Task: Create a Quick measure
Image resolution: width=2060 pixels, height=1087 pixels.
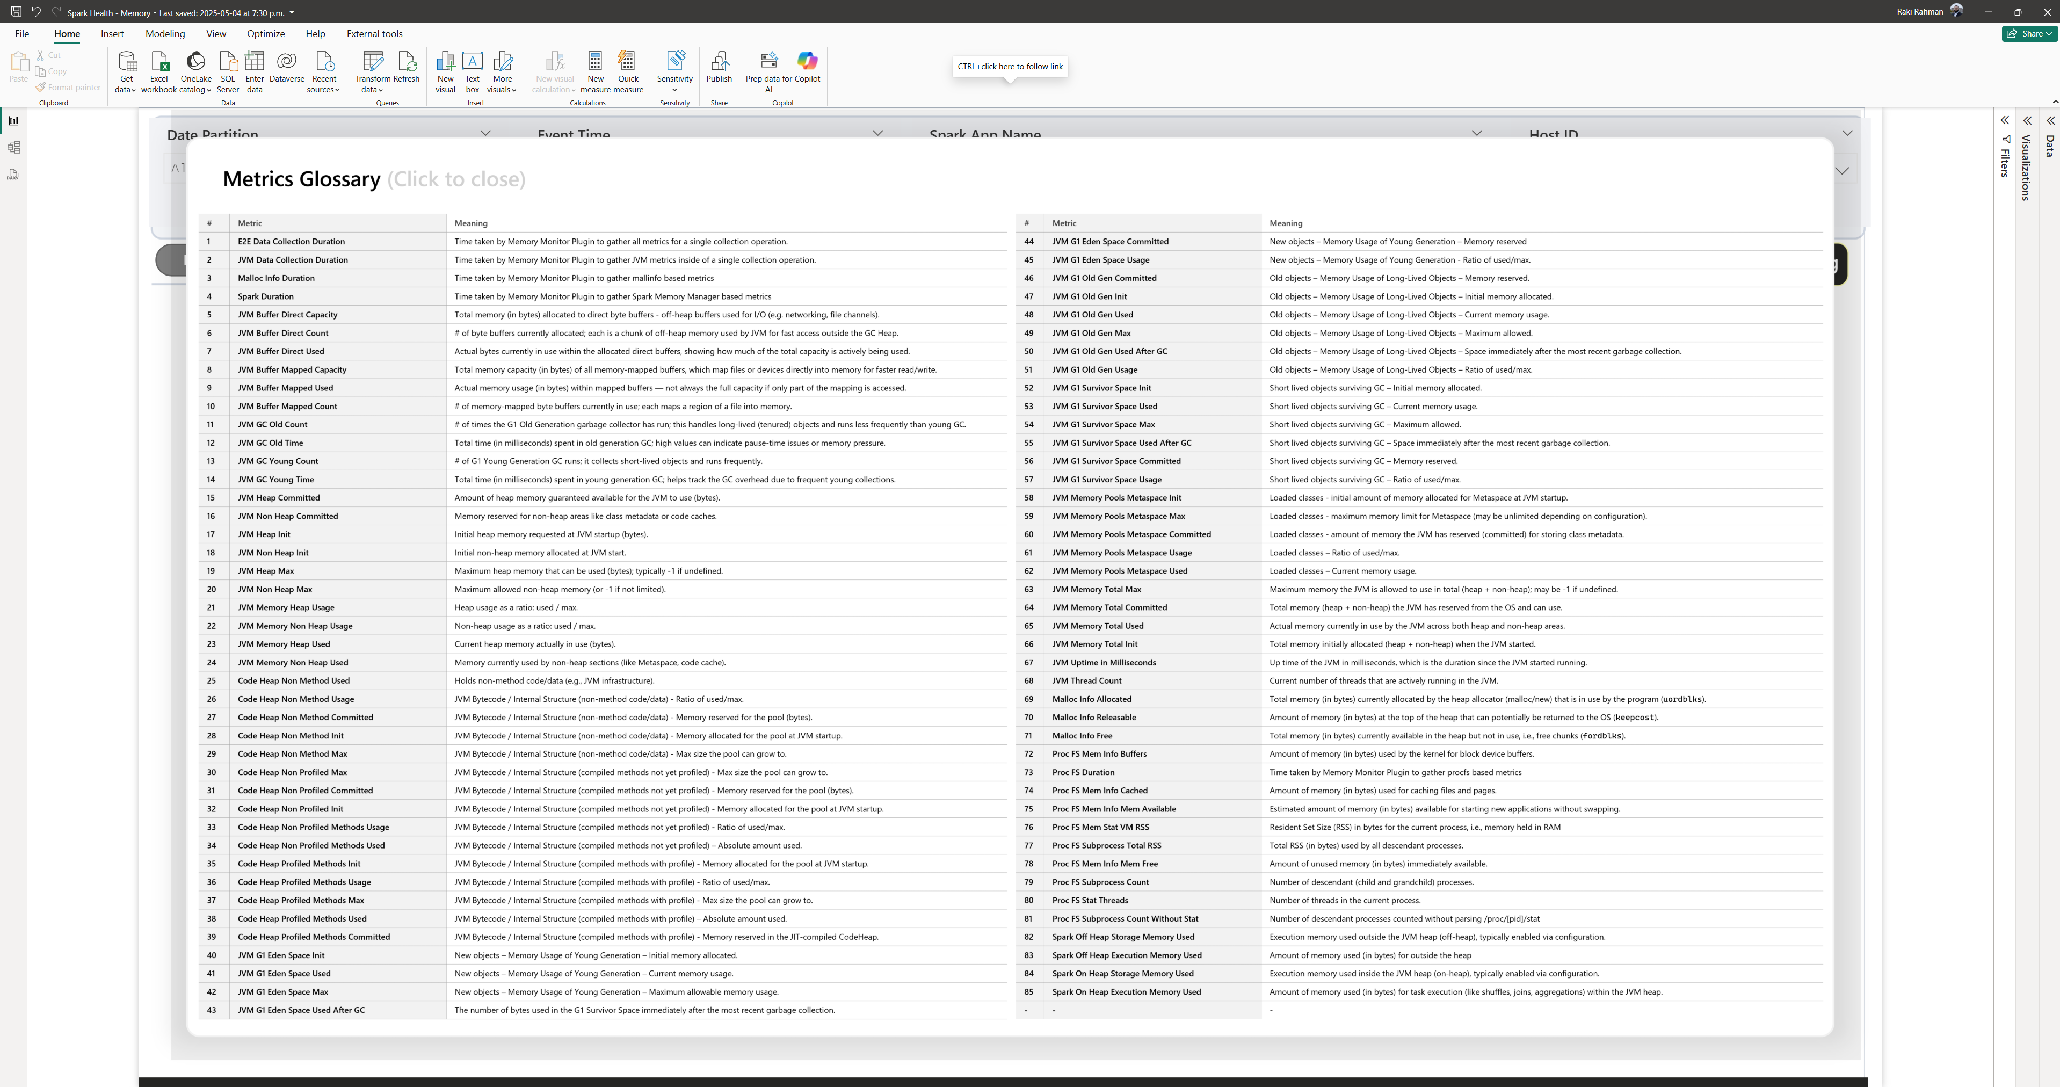Action: [x=628, y=72]
